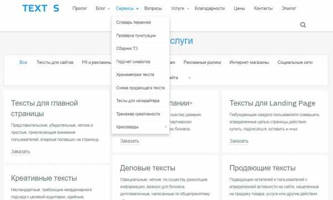This screenshot has height=200, width=333.
Task: Open the Цены page
Action: click(x=239, y=8)
